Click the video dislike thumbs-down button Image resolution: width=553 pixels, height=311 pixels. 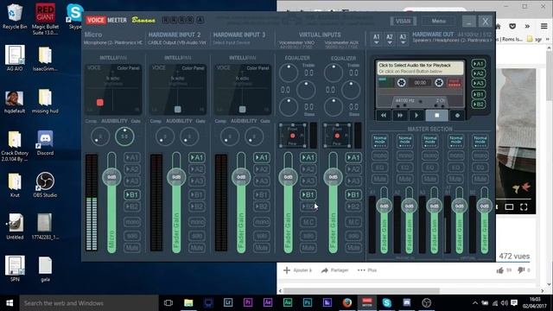click(x=521, y=270)
